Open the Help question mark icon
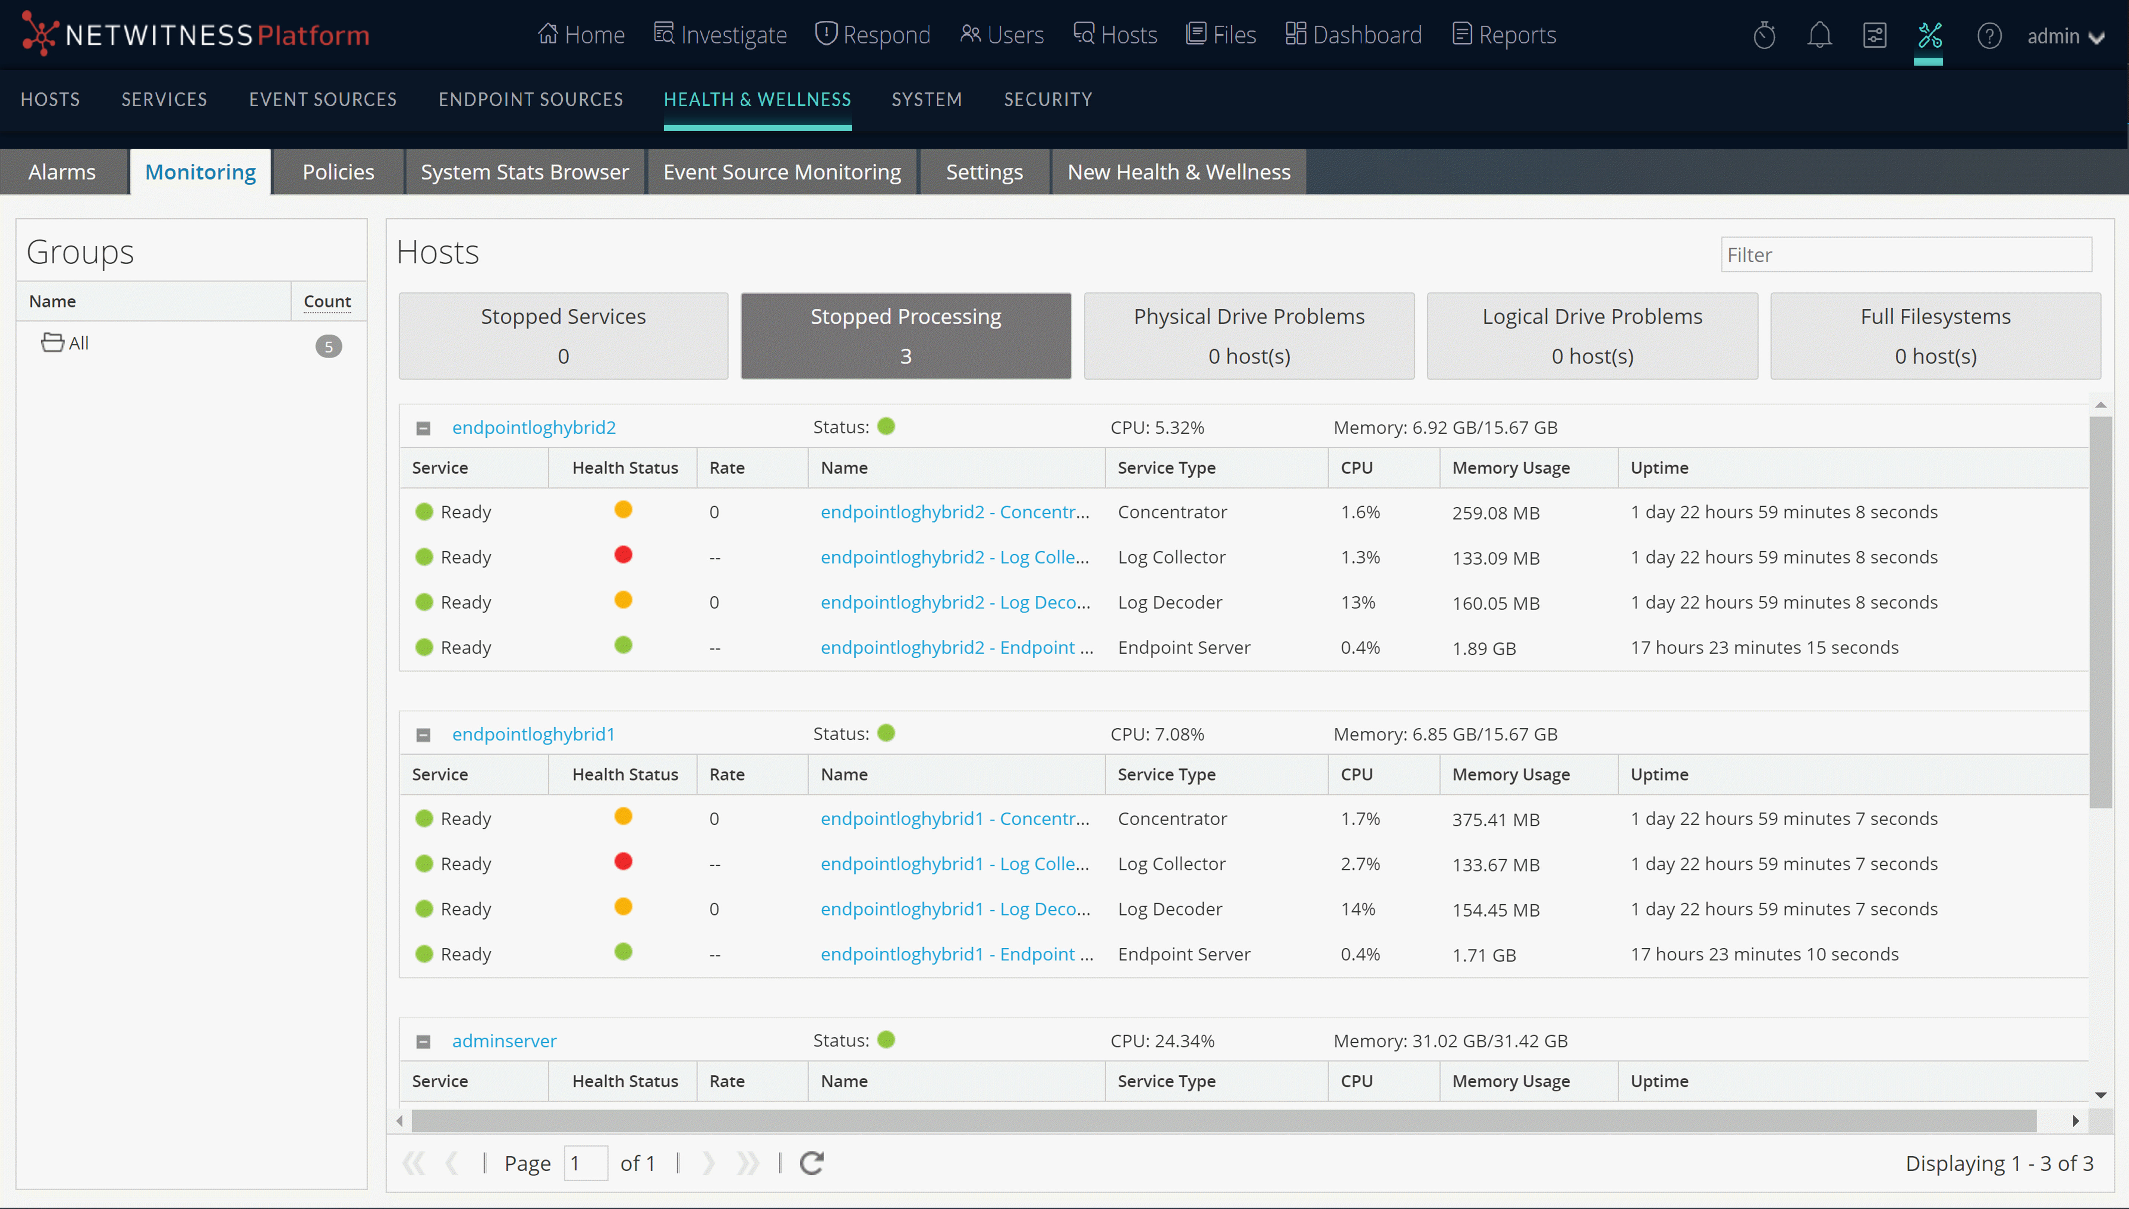The height and width of the screenshot is (1209, 2129). (x=1990, y=36)
